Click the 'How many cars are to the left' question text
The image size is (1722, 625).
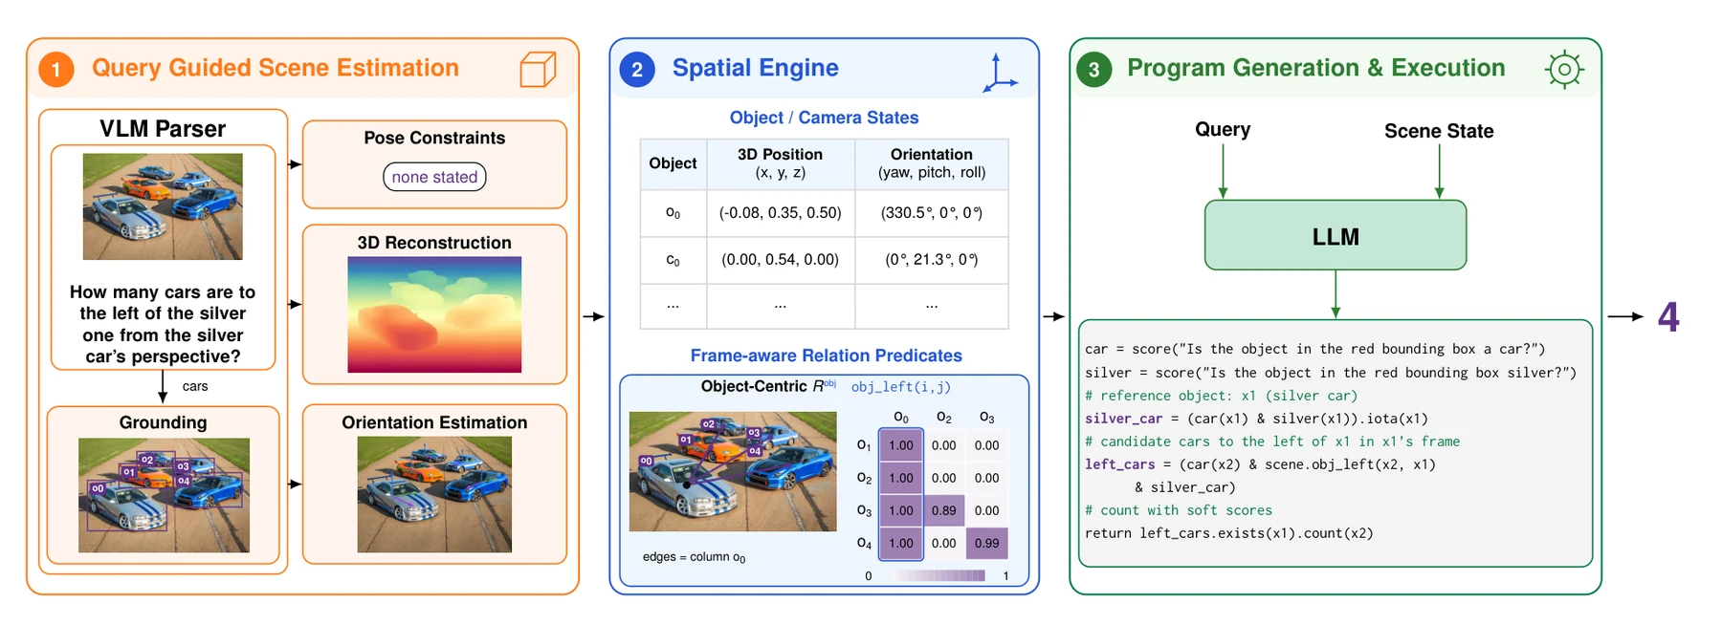point(163,325)
